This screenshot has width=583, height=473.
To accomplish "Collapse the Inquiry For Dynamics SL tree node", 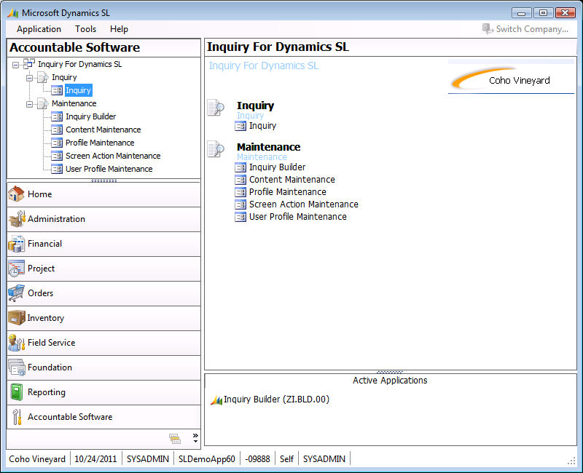I will [x=17, y=64].
